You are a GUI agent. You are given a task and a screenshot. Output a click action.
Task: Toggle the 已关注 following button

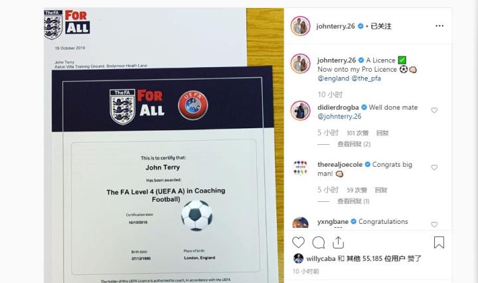381,26
